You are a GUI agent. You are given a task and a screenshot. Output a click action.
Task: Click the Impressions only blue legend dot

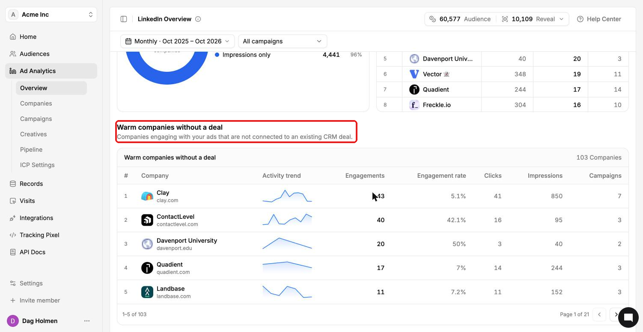(217, 55)
